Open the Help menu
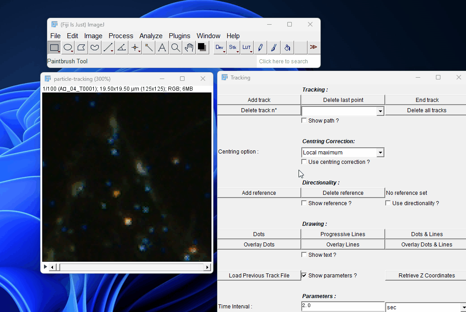 pyautogui.click(x=233, y=36)
